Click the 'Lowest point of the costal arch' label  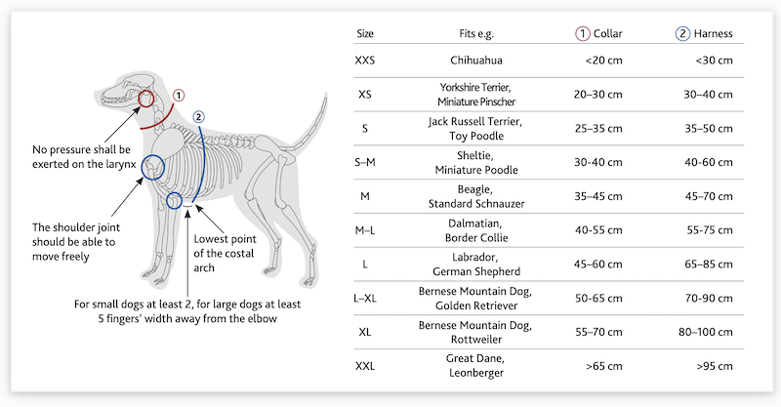(225, 253)
